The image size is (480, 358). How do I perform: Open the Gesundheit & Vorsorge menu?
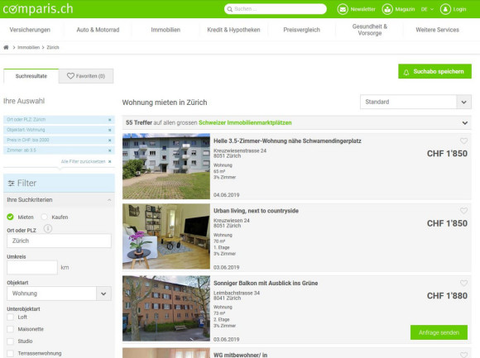pos(370,30)
